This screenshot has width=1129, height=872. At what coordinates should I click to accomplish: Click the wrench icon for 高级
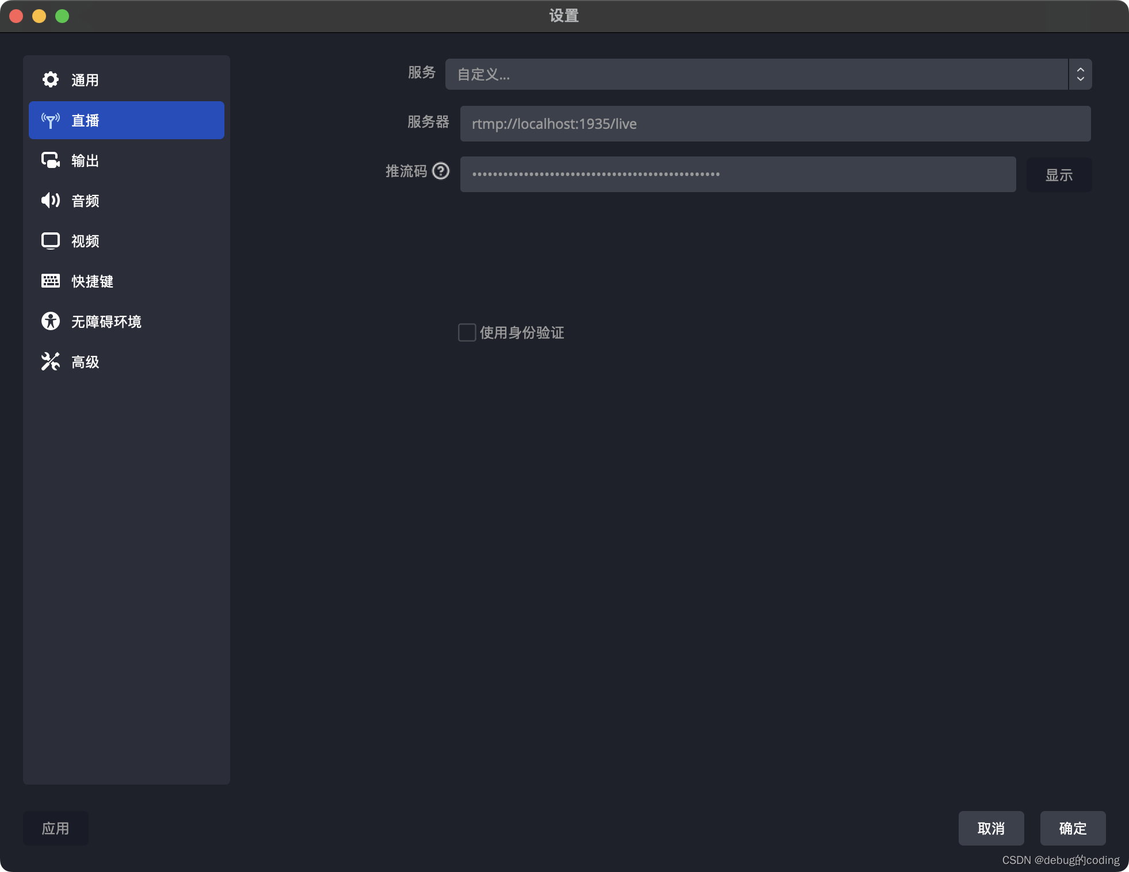[x=51, y=362]
